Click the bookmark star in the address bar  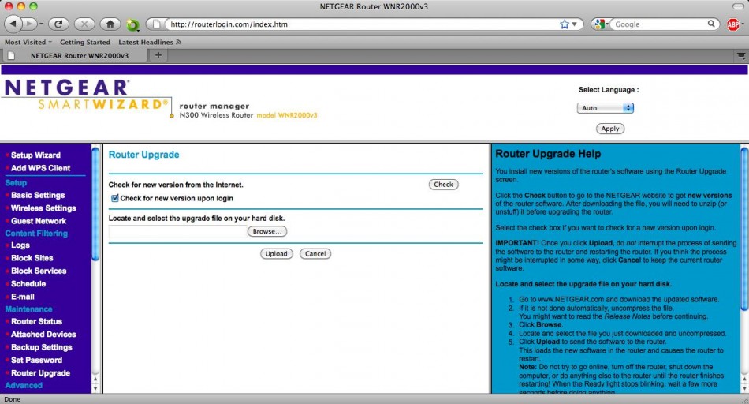tap(564, 24)
